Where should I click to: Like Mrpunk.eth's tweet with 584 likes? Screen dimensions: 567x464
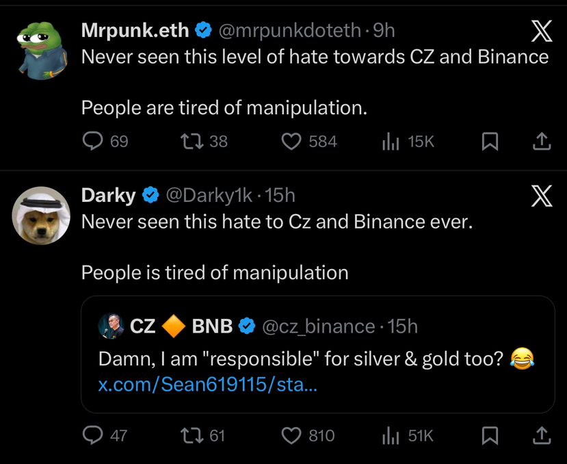(x=292, y=141)
